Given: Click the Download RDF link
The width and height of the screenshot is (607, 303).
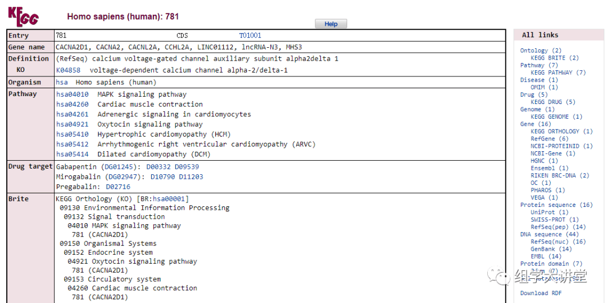Looking at the screenshot, I should coord(541,293).
